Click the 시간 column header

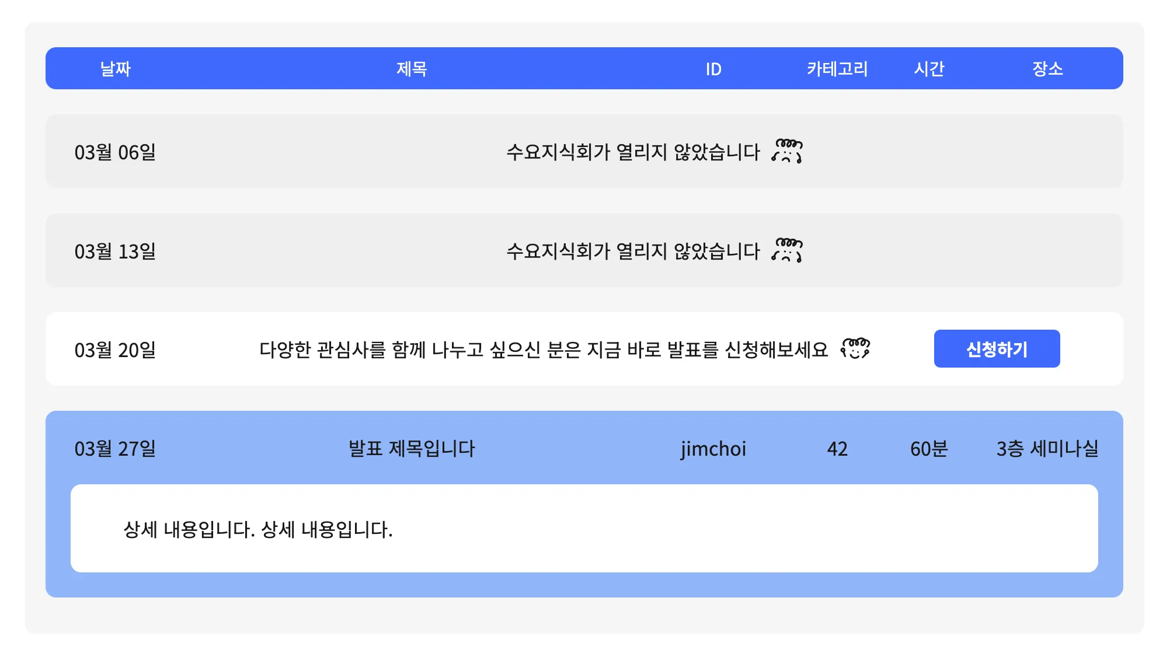928,69
